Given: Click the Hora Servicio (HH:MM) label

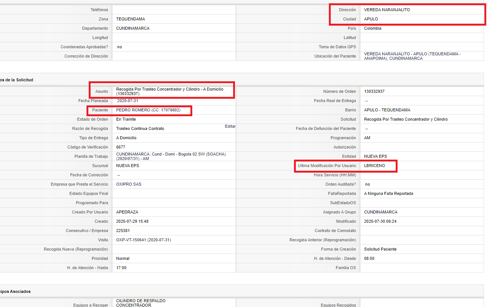Looking at the screenshot, I should coord(335,175).
